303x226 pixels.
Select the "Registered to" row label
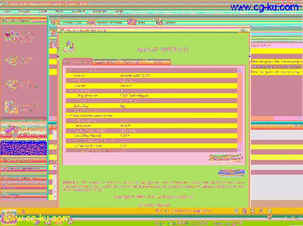pos(88,96)
